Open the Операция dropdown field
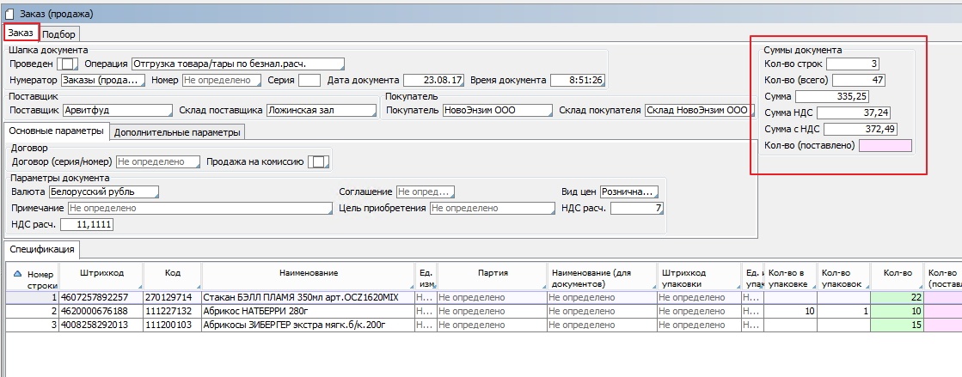Viewport: 962px width, 377px height. coord(237,64)
